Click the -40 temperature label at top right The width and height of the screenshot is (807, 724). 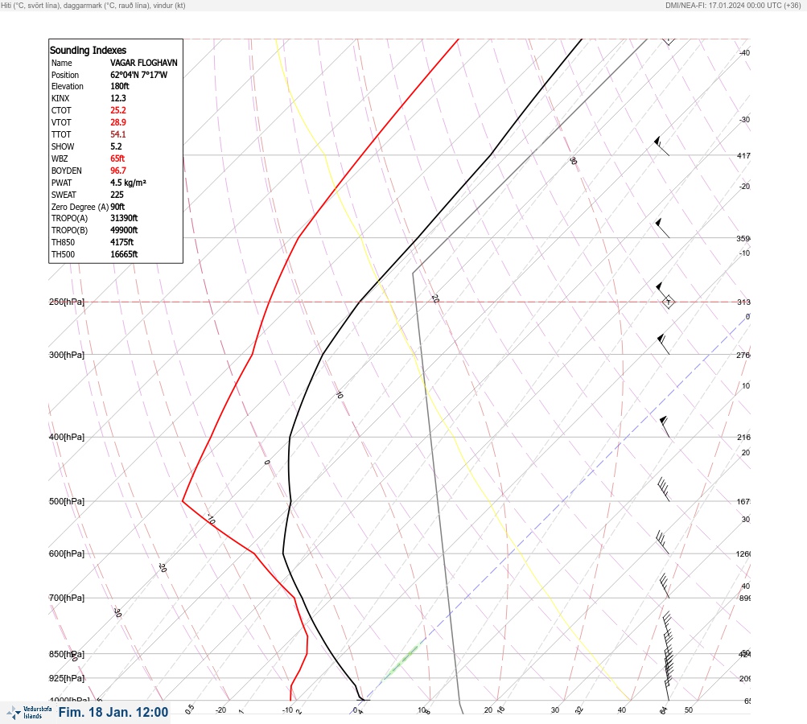tap(744, 53)
